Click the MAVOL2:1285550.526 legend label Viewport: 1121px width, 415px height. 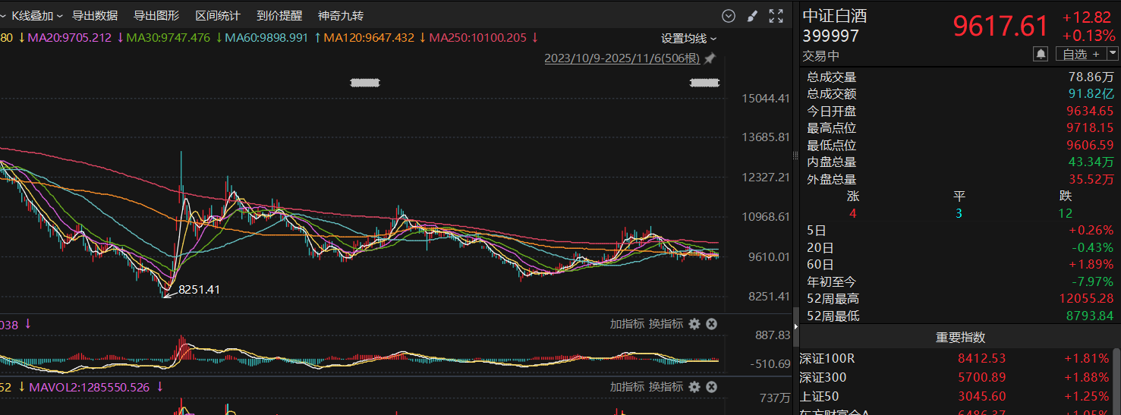(x=90, y=387)
